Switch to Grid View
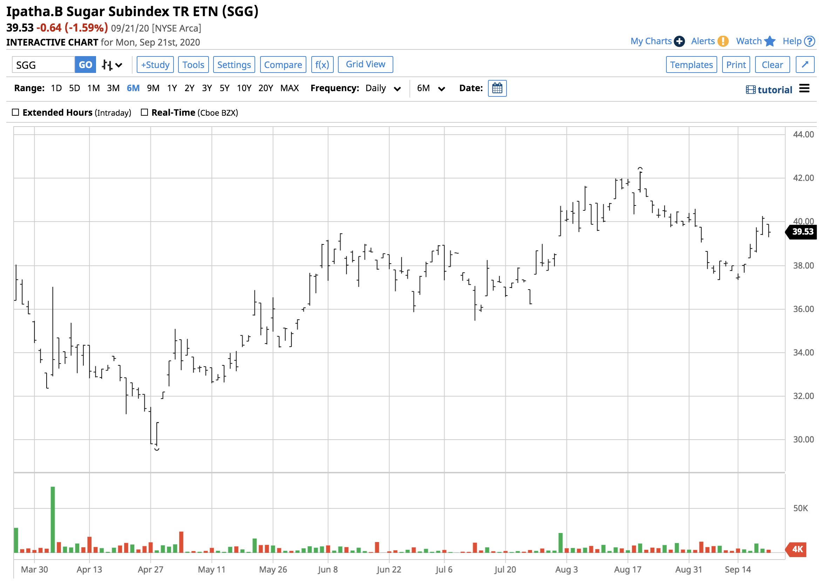 (x=365, y=65)
